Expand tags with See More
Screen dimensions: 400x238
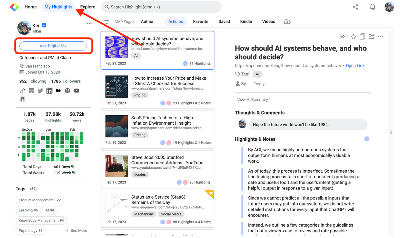click(76, 231)
